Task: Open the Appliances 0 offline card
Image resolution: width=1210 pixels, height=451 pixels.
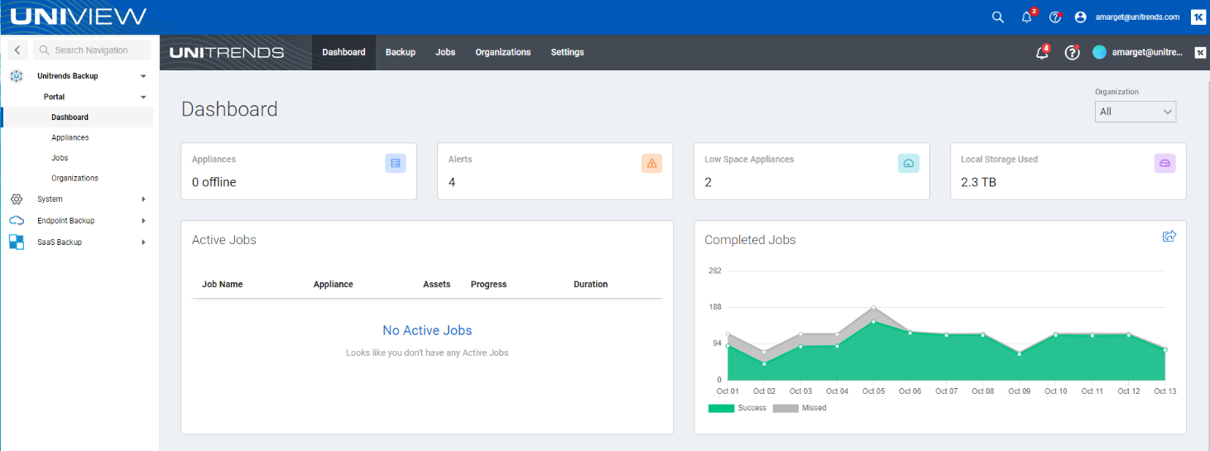Action: (x=299, y=171)
